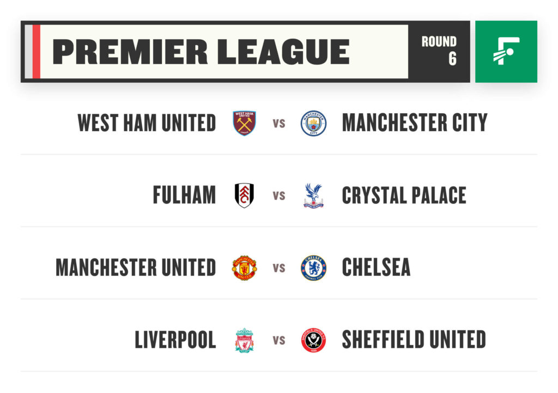Select the Fulham team name
Image resolution: width=558 pixels, height=393 pixels.
(x=184, y=195)
